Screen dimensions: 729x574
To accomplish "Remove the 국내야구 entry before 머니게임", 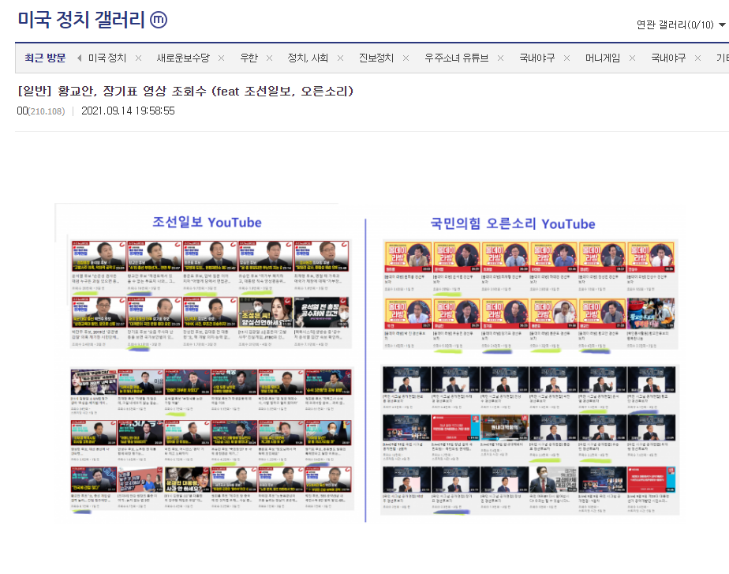I will (x=566, y=58).
